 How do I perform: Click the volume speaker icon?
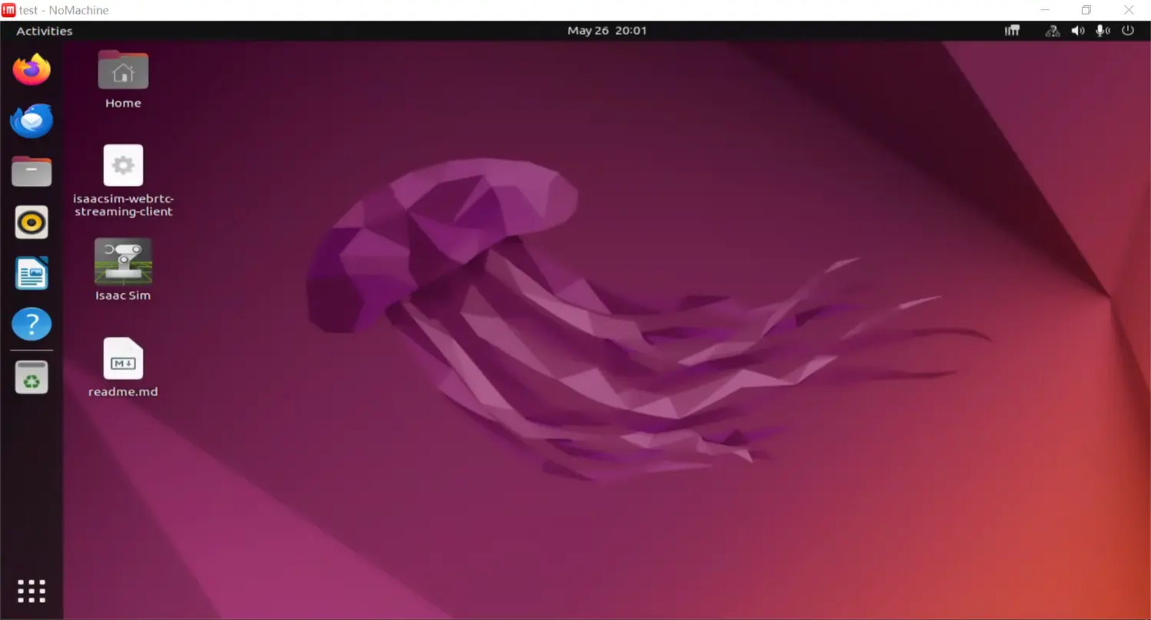point(1078,31)
